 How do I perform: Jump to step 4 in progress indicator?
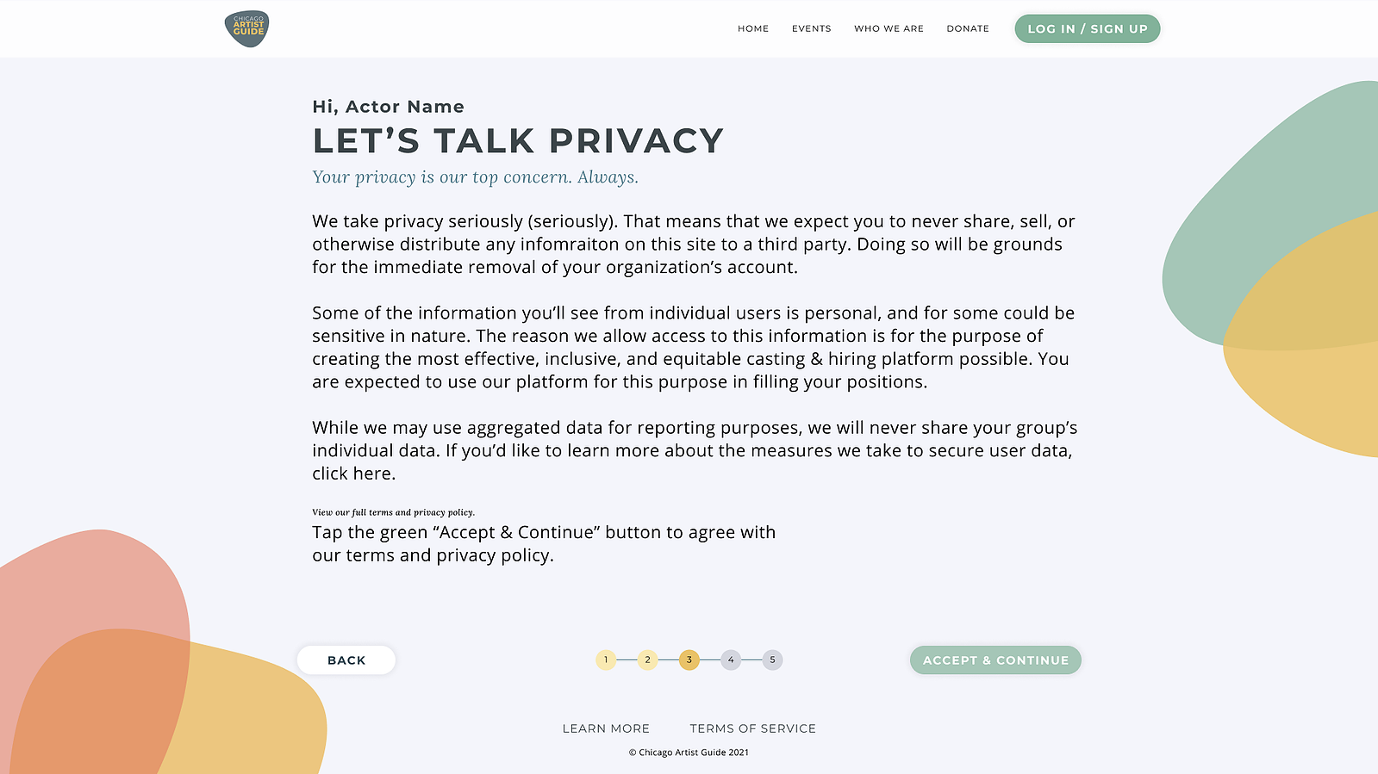point(731,660)
